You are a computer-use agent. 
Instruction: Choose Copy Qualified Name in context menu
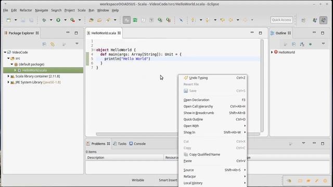click(213, 155)
